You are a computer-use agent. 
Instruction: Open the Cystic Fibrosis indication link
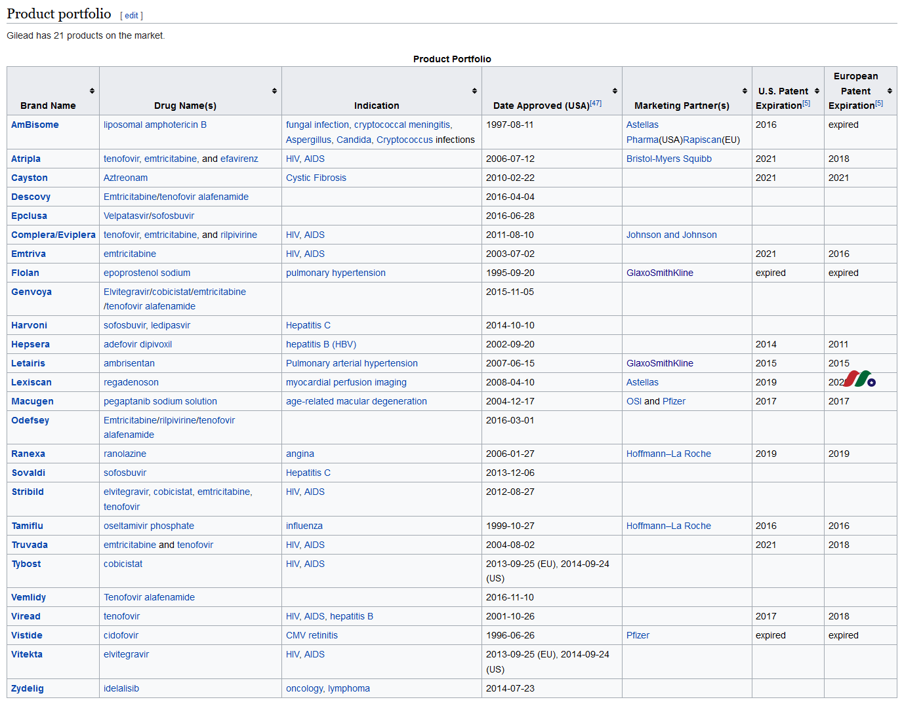316,178
